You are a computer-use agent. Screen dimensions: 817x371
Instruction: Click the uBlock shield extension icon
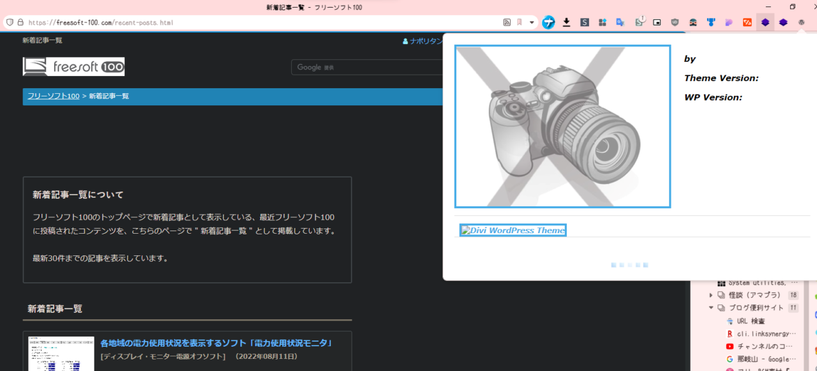click(x=675, y=22)
